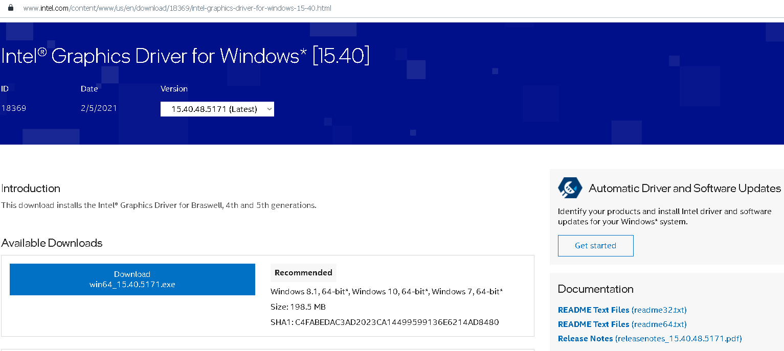Click the Get started button
Screen dimensions: 784x351
pos(596,246)
